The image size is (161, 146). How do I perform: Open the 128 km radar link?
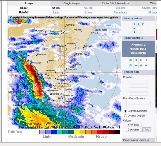coord(88,8)
